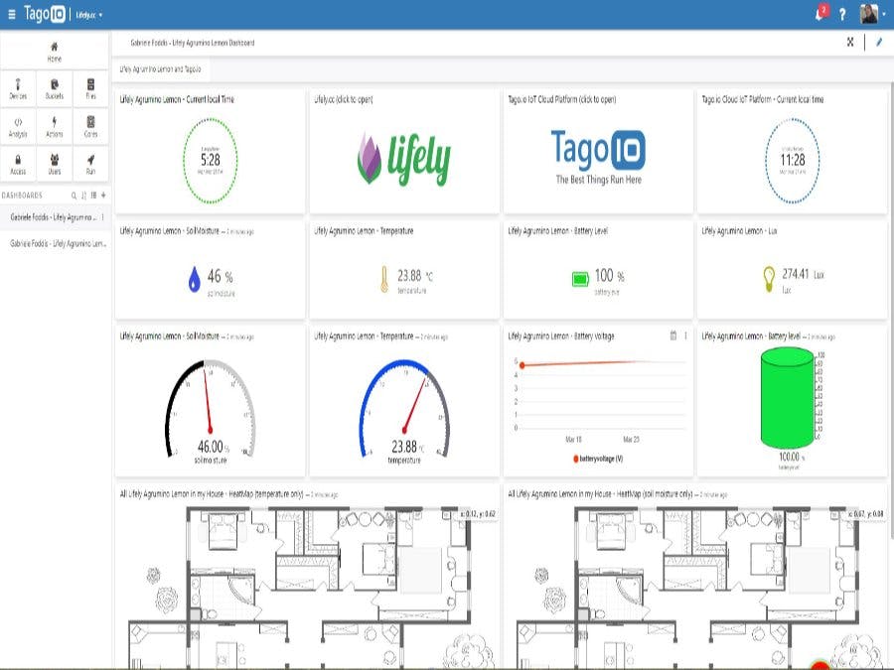894x670 pixels.
Task: Open the Devices section
Action: click(18, 89)
